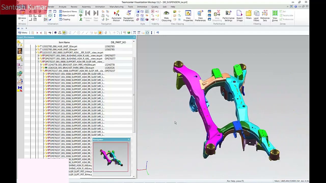
Task: Click Clipping button in Orientation group
Action: tap(64, 20)
